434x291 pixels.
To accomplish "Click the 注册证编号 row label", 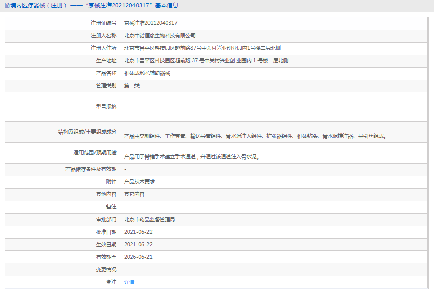I will pos(103,23).
